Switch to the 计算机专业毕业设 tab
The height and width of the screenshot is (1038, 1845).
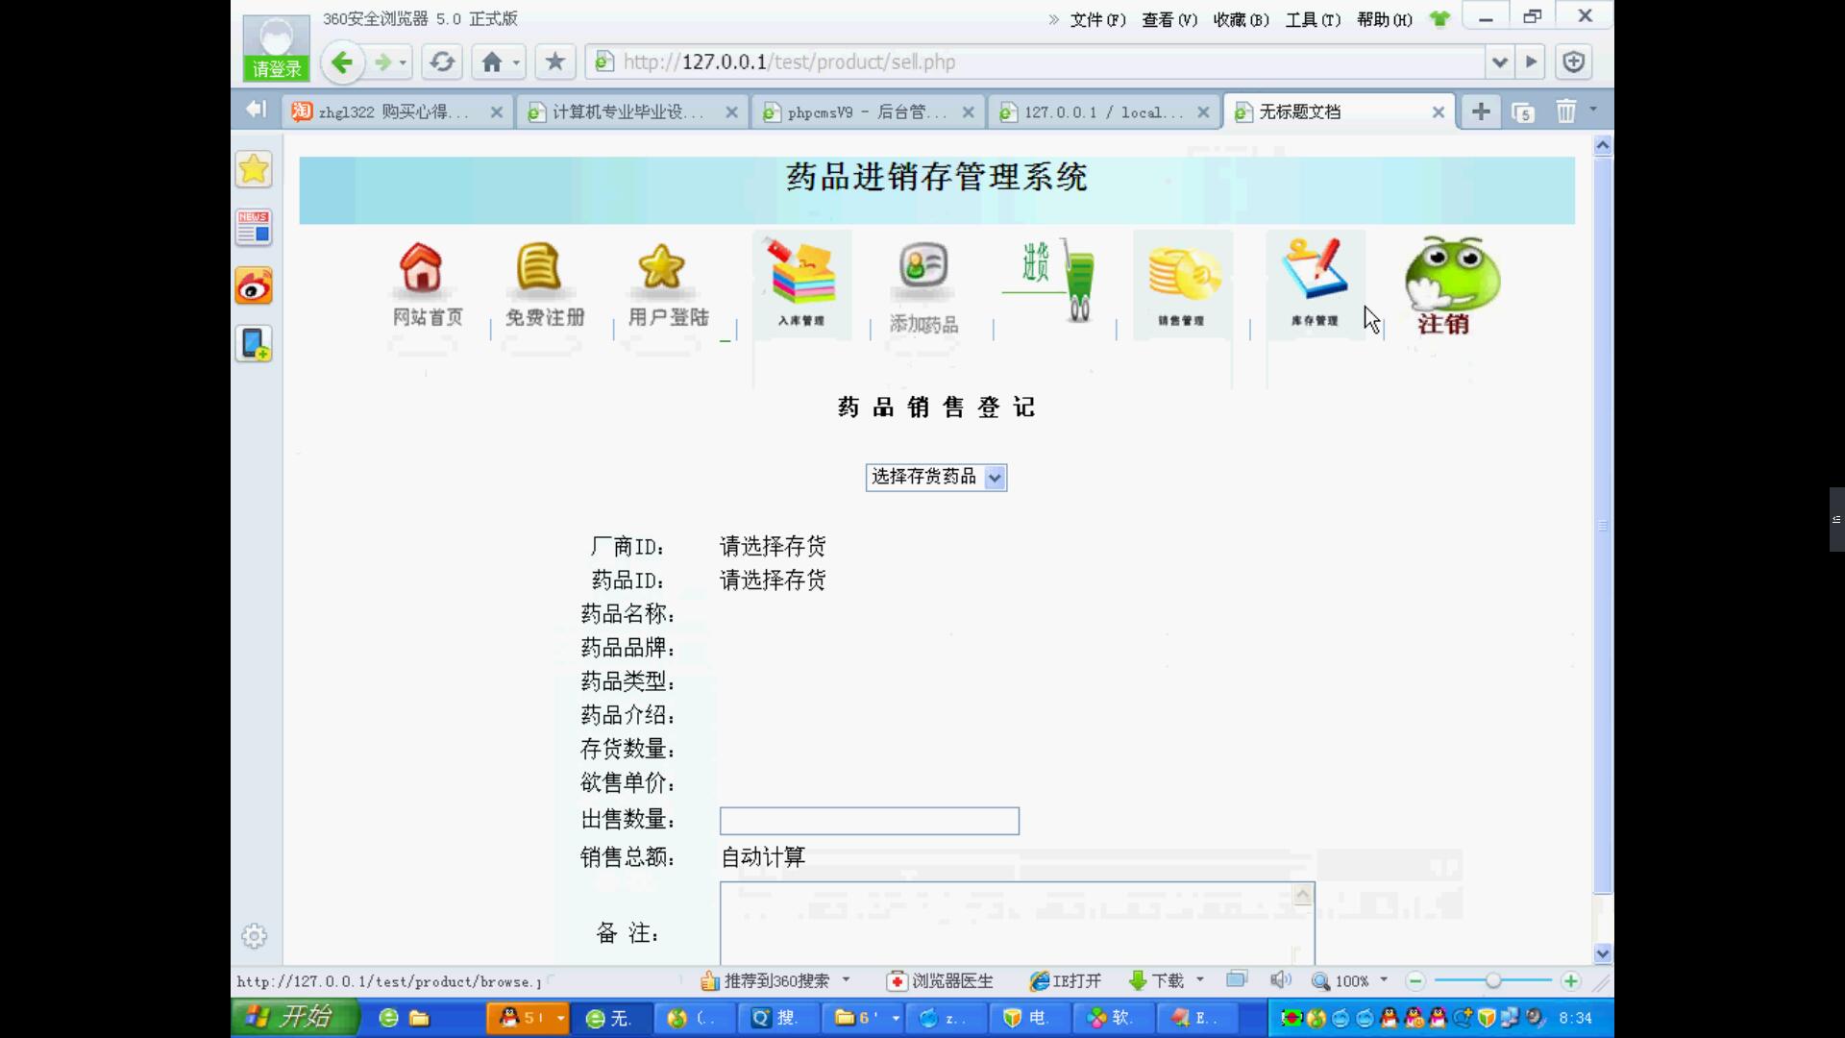(629, 112)
